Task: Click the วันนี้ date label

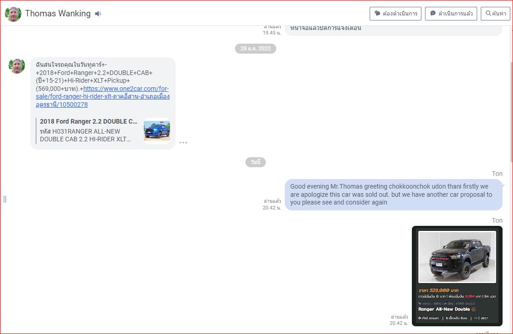Action: click(x=255, y=162)
